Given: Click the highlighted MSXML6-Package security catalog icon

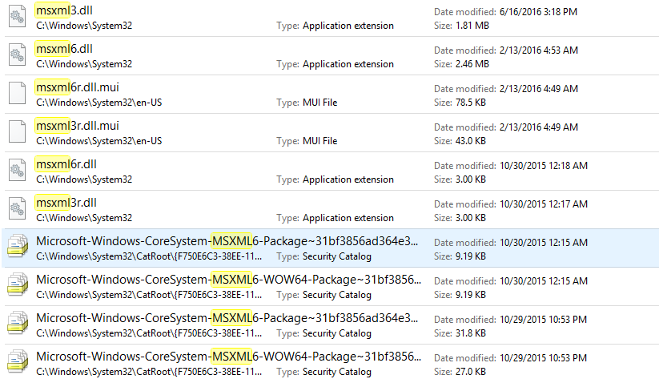Looking at the screenshot, I should click(x=18, y=246).
